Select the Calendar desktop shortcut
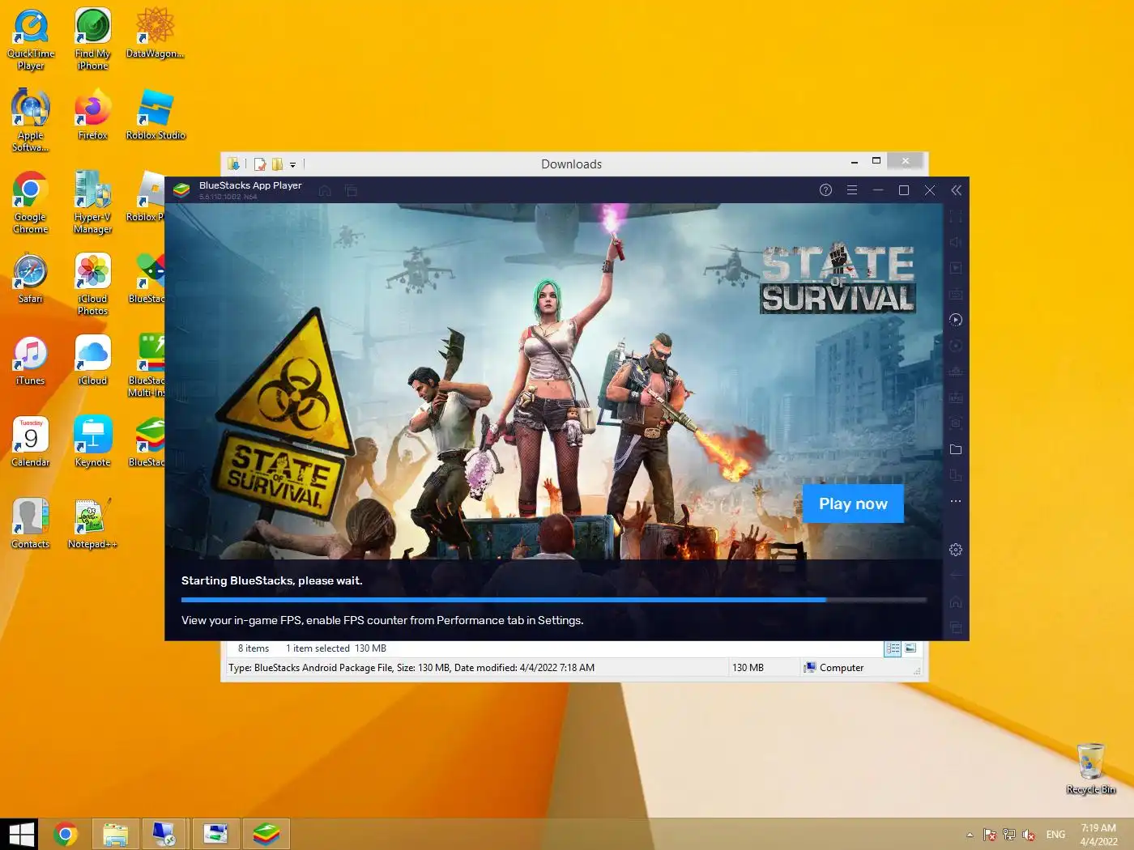Screen dimensions: 1134x850 (x=31, y=442)
